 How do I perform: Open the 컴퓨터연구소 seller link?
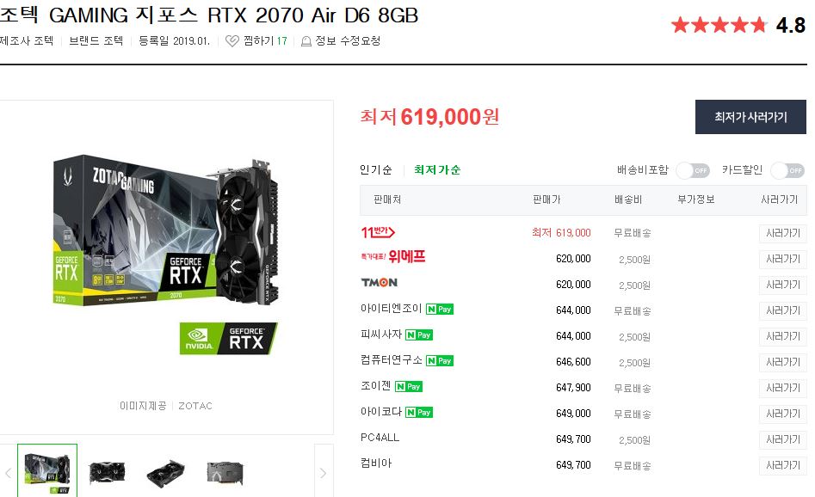click(391, 360)
